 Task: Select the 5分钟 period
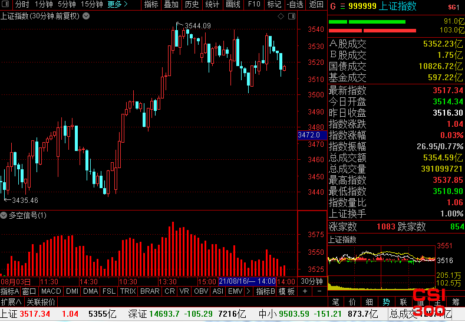pos(67,4)
